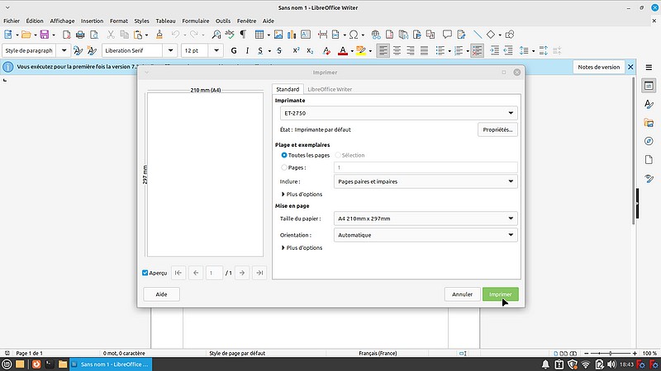Click the Find and Replace icon
The width and height of the screenshot is (661, 371).
coord(216,35)
